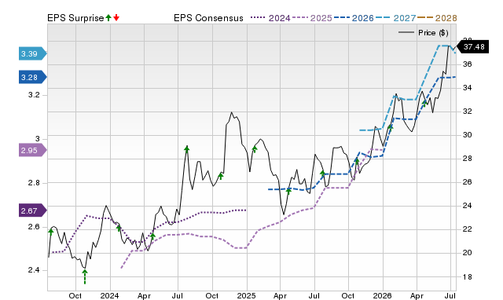
Task: Click the EPS surprise arrow just before Nov 2024 jump
Action: tap(221, 176)
